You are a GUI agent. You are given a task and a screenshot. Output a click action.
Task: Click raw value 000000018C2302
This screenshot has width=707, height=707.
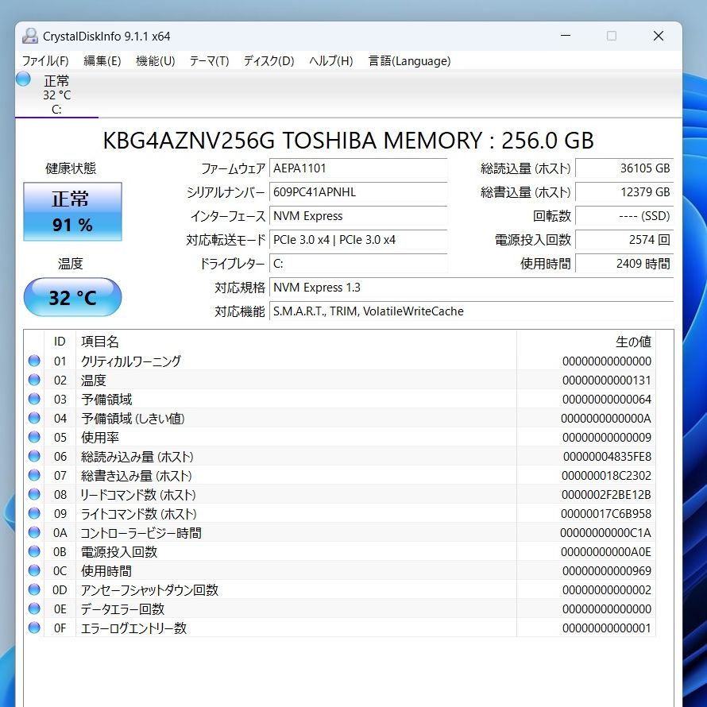coord(606,476)
